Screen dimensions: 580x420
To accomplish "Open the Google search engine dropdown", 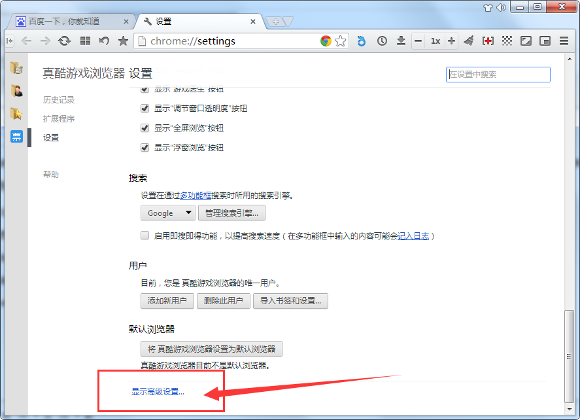I will point(167,213).
